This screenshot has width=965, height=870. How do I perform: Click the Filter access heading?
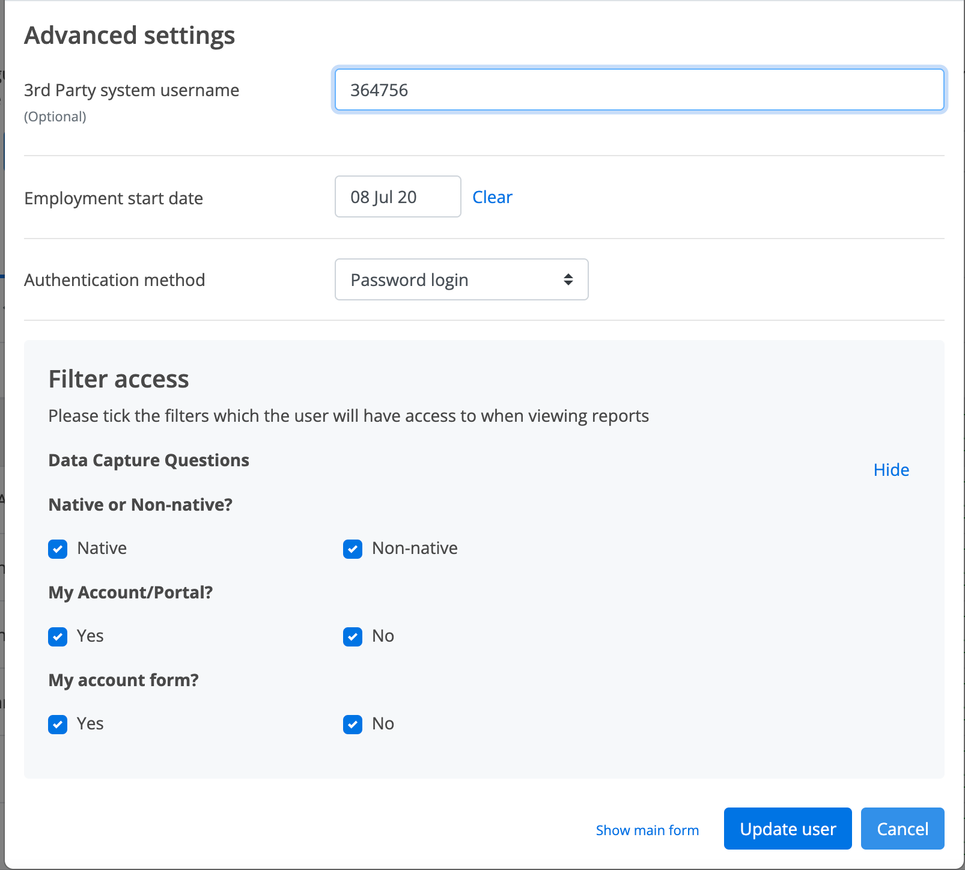[x=119, y=379]
